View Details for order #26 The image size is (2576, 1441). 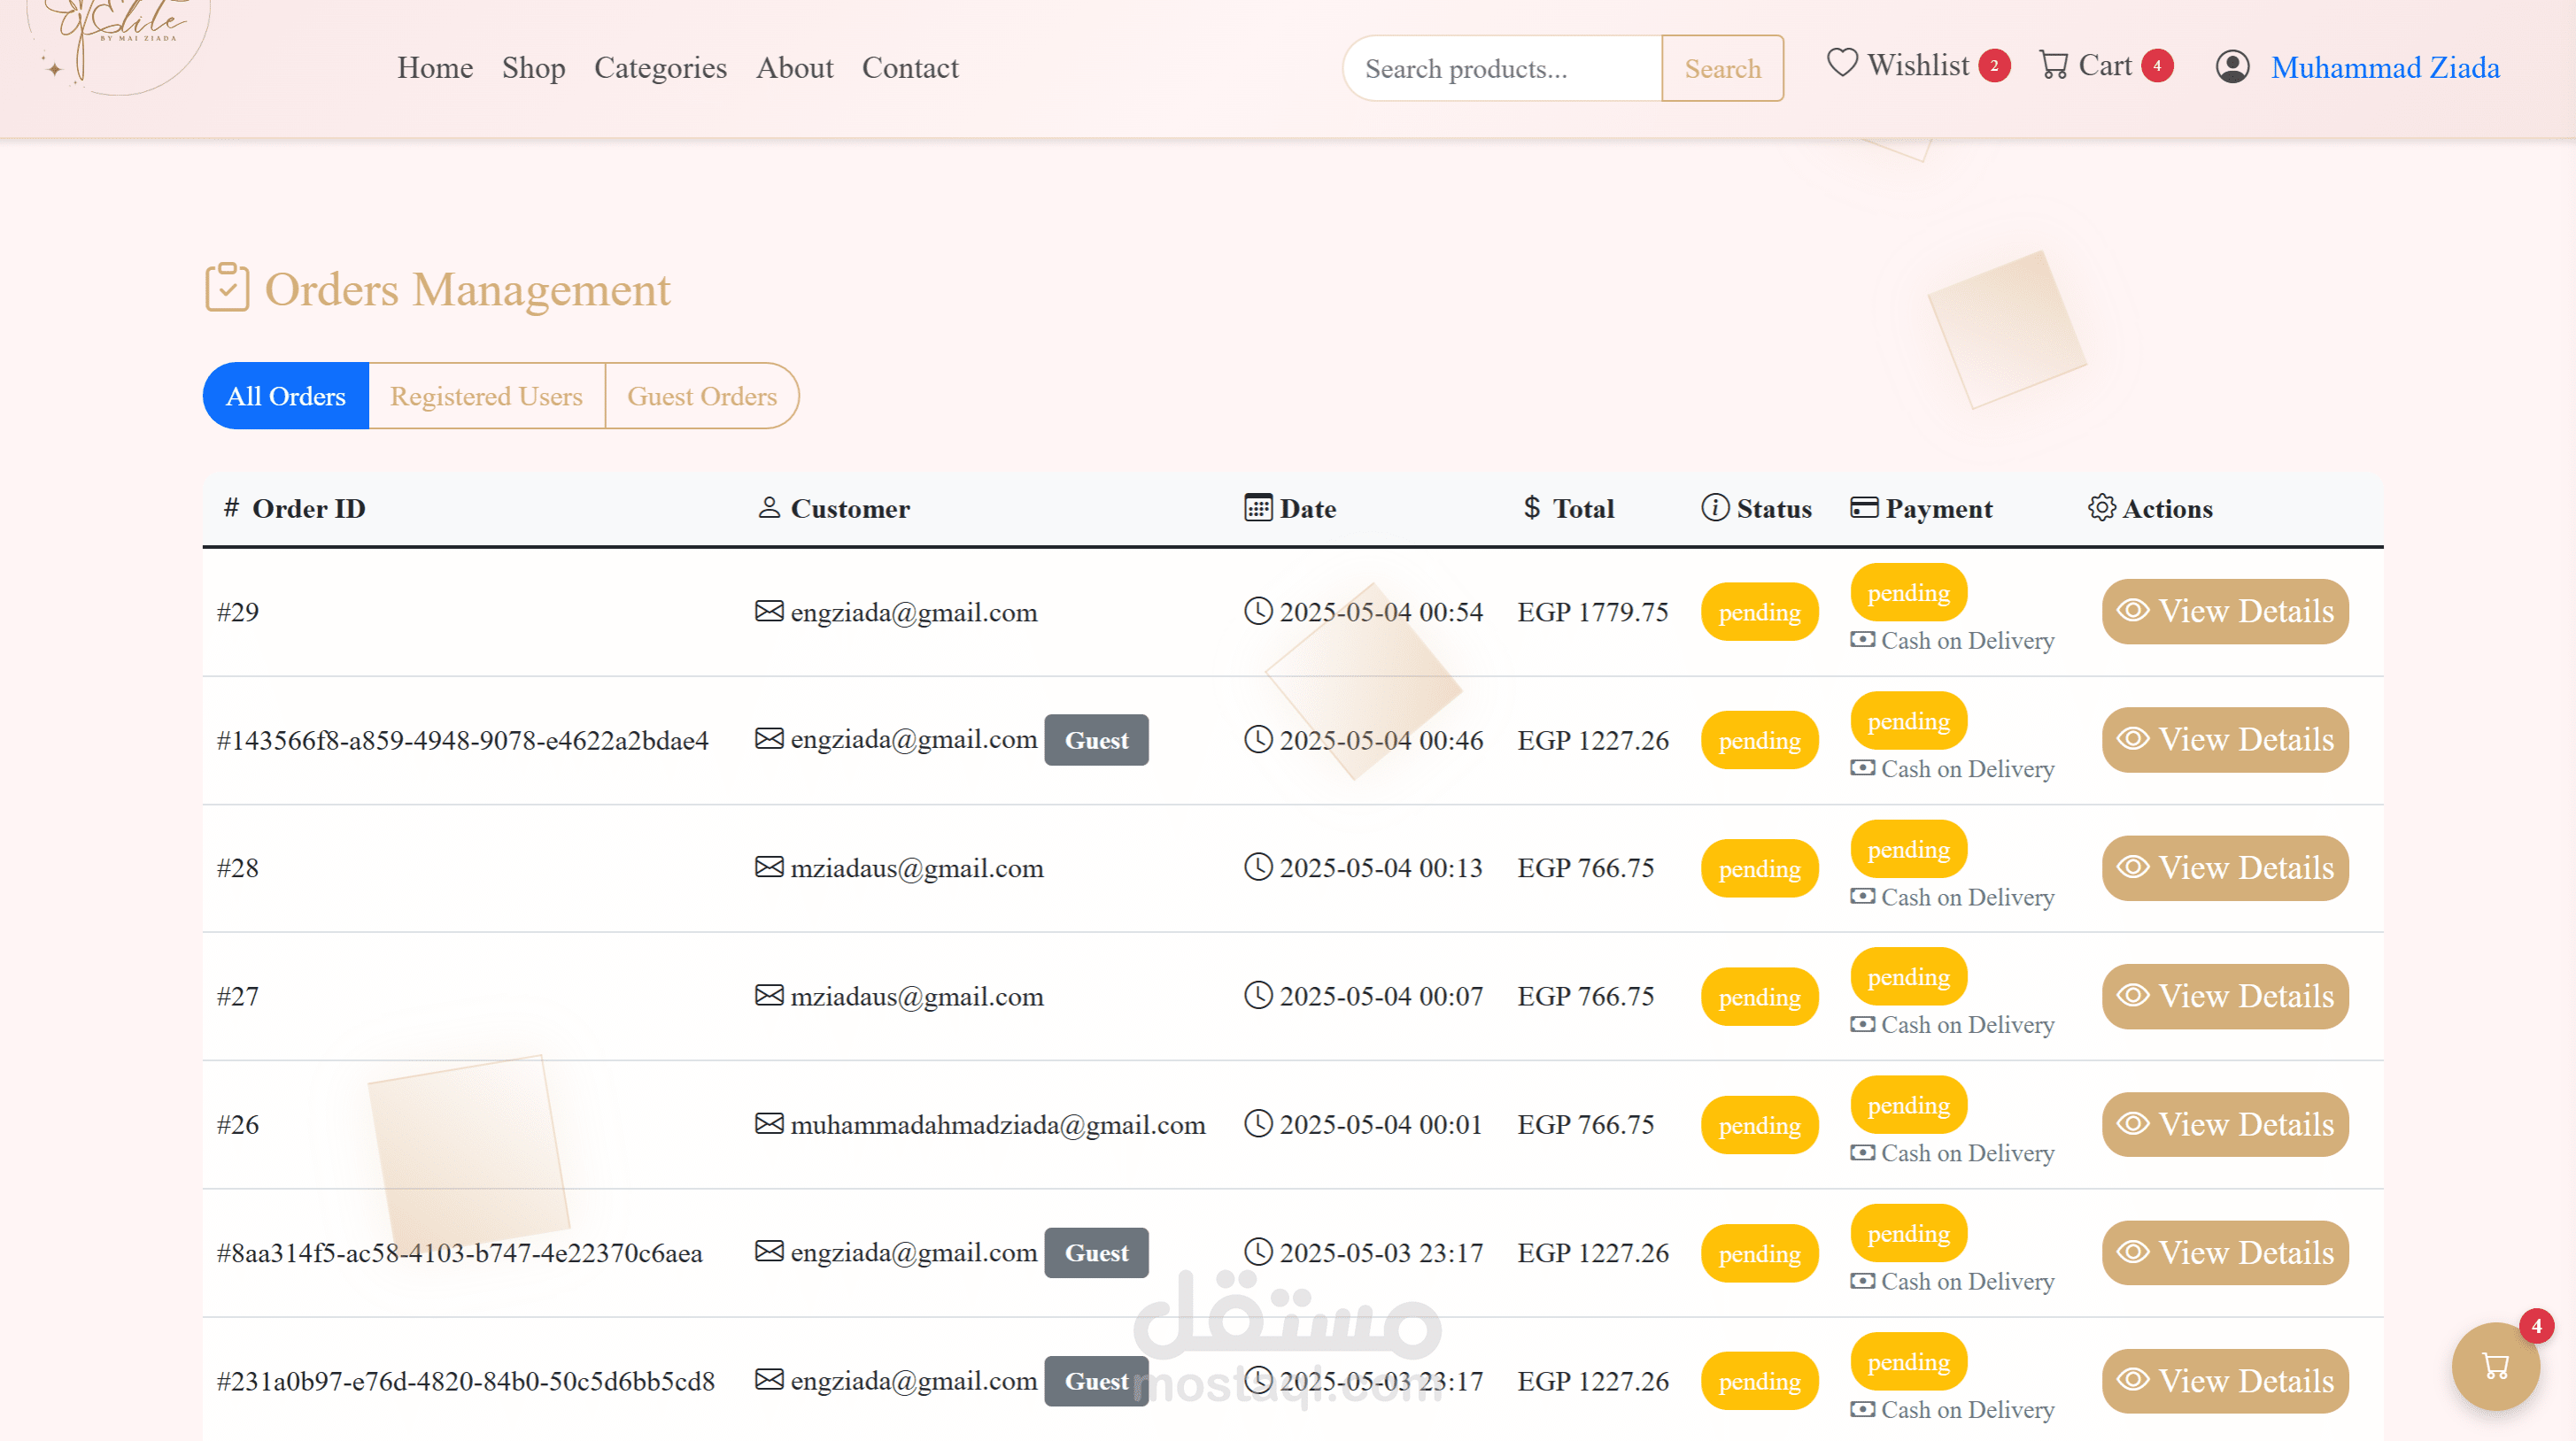coord(2225,1124)
